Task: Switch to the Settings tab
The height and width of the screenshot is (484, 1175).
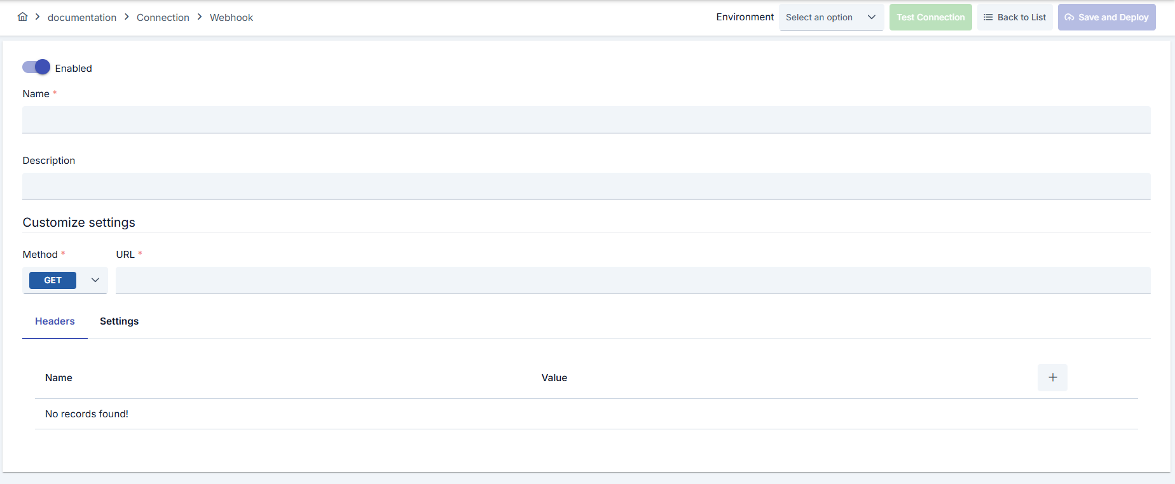Action: 119,321
